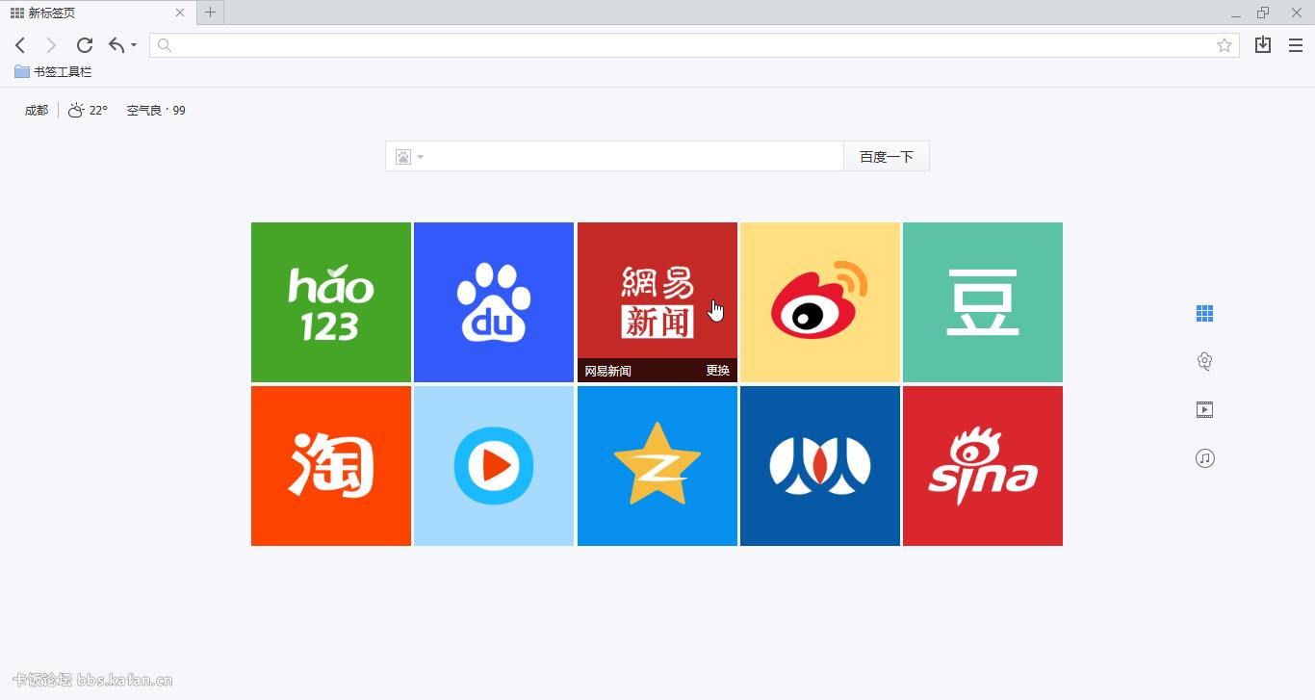The width and height of the screenshot is (1315, 700).
Task: Go back with the back arrow
Action: pos(20,45)
